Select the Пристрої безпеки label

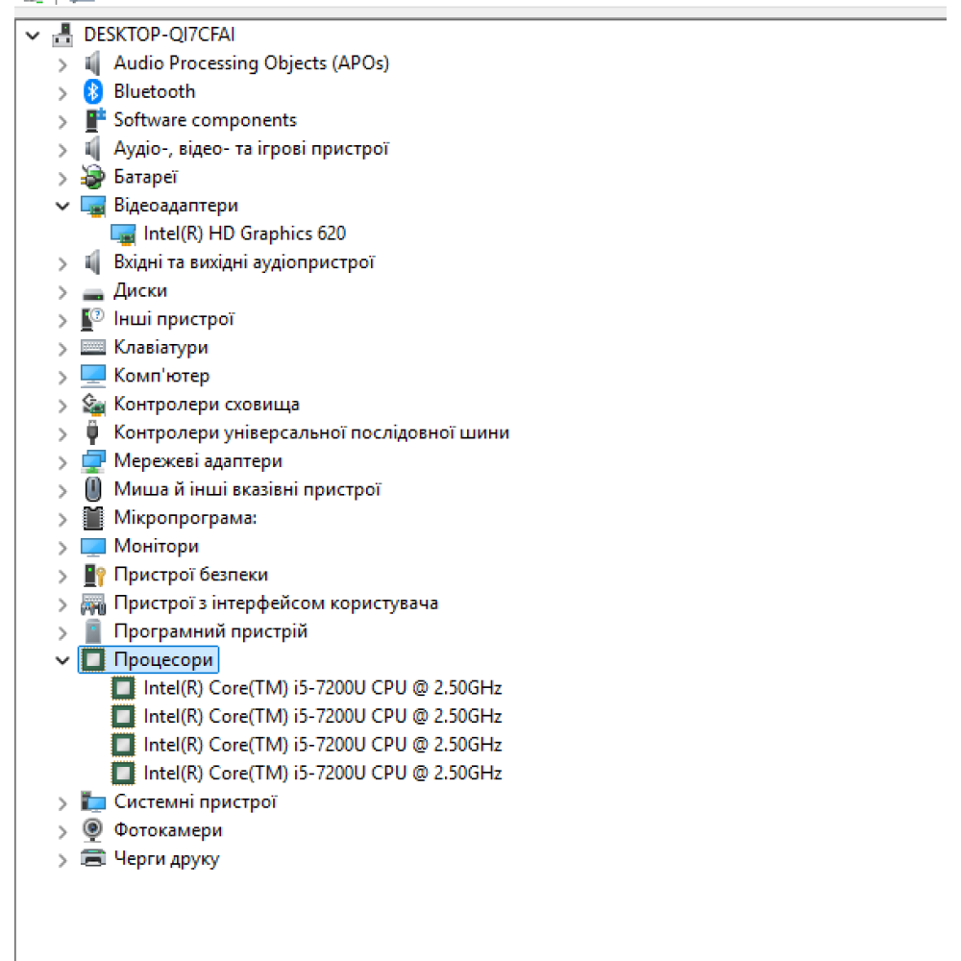[190, 575]
